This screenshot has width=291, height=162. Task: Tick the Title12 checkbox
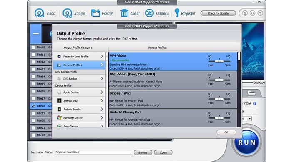click(33, 62)
